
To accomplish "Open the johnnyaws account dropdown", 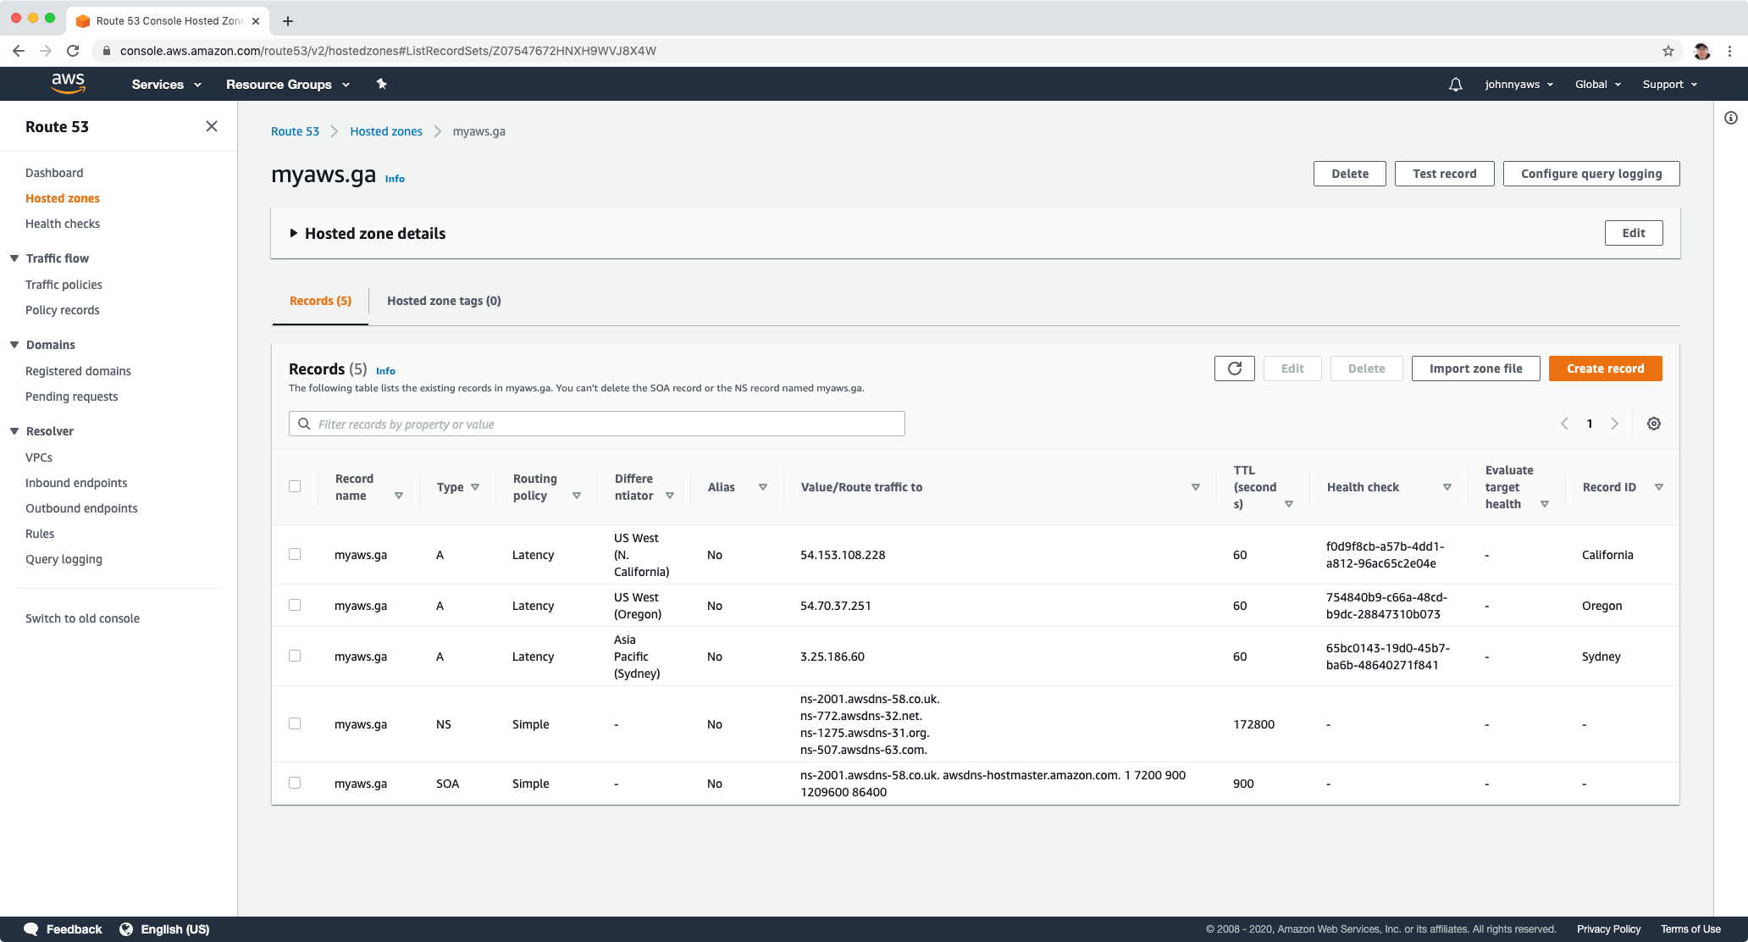I will point(1519,84).
